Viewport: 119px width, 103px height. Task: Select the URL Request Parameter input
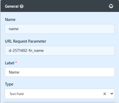[x=60, y=51]
